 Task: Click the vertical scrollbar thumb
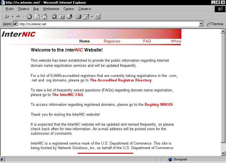pos(223,88)
